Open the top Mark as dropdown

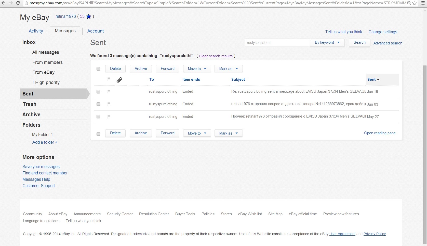(x=228, y=69)
